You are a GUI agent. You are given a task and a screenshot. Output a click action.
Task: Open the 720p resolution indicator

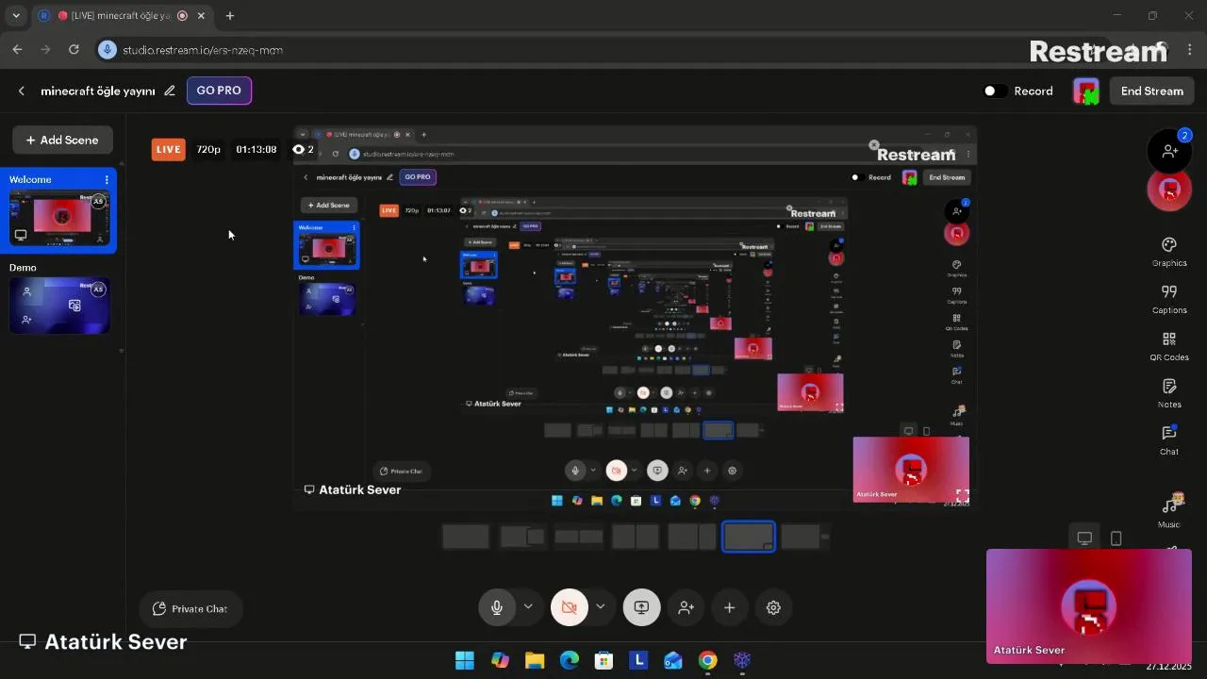tap(208, 149)
